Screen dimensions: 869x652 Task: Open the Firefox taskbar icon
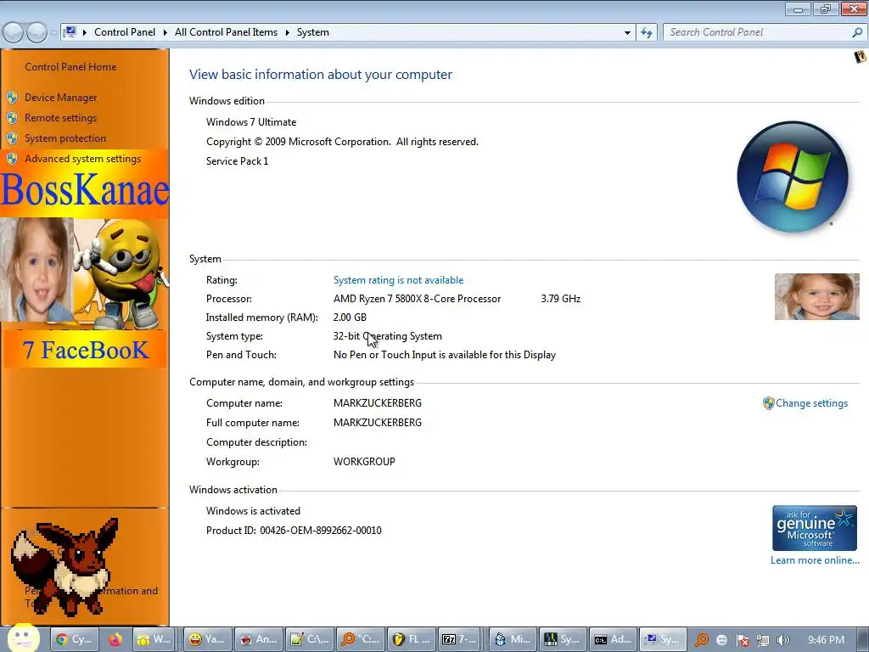click(x=115, y=640)
